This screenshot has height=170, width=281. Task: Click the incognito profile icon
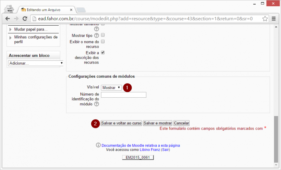click(x=9, y=9)
